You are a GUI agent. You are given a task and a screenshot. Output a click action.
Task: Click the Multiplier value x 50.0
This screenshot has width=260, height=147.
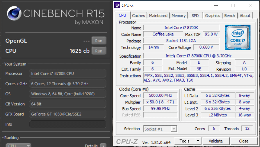[160, 102]
